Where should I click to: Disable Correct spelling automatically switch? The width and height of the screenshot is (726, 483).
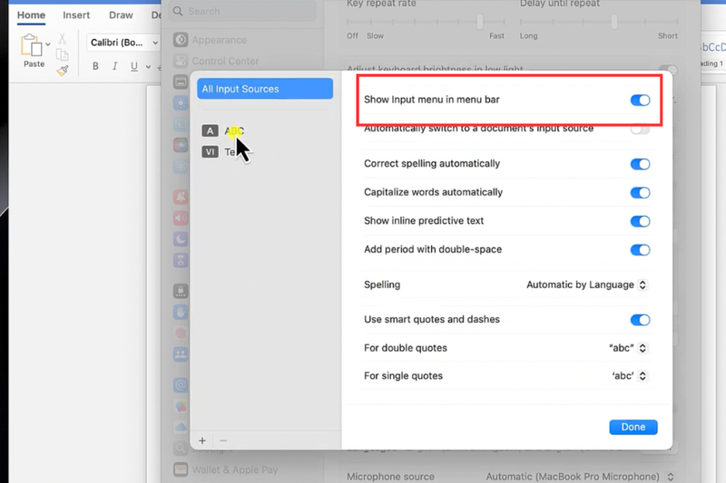pyautogui.click(x=640, y=164)
